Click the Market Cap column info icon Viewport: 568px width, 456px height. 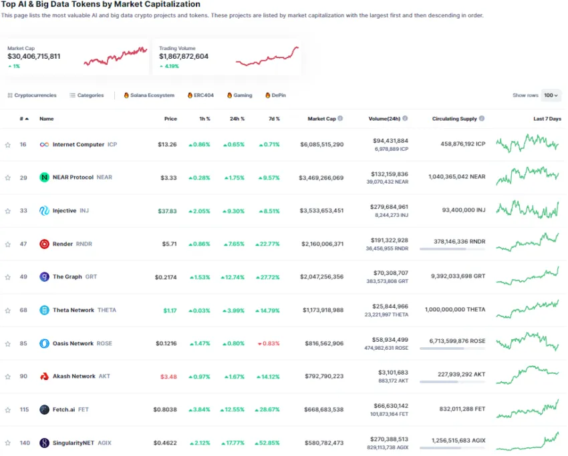click(x=340, y=118)
